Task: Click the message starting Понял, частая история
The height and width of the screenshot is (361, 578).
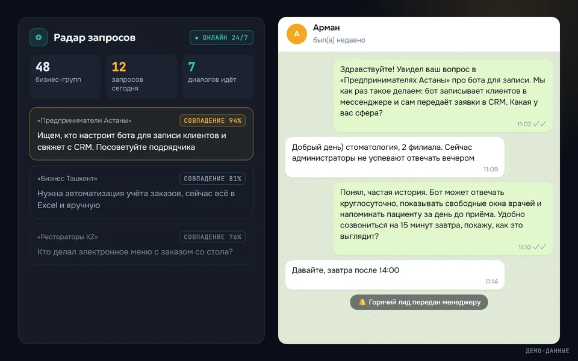Action: pos(443,219)
